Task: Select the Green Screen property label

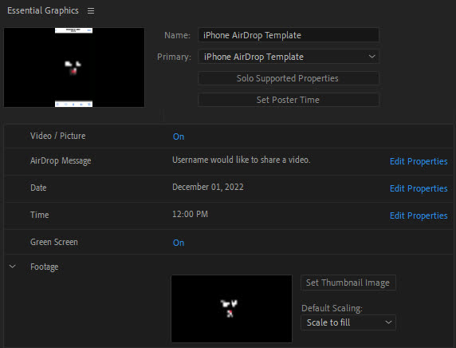Action: (x=54, y=242)
